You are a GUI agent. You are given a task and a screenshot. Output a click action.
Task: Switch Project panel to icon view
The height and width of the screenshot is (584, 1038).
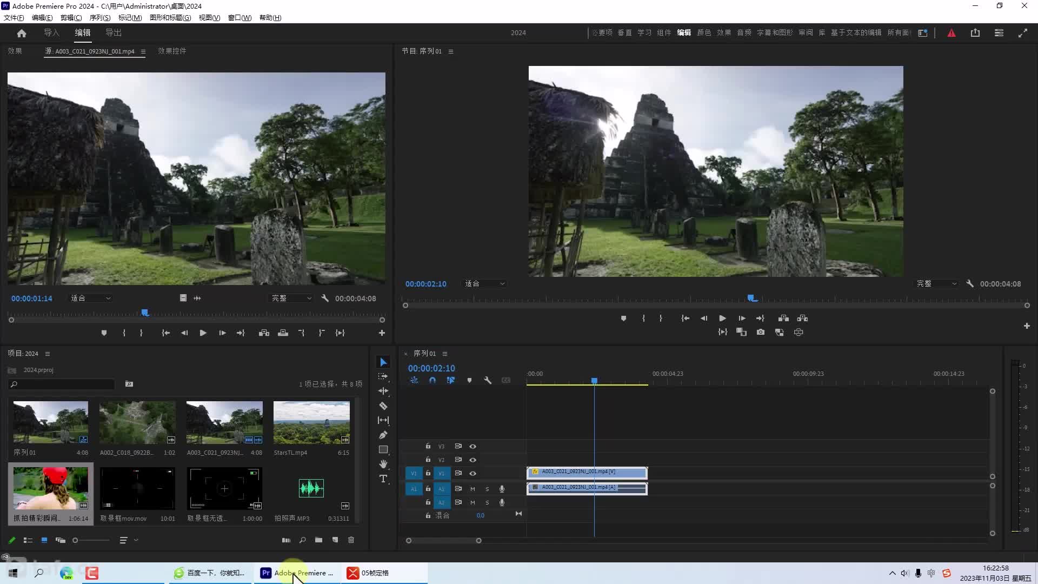44,540
